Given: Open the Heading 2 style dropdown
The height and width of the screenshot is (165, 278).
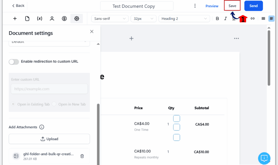Looking at the screenshot, I should (184, 19).
